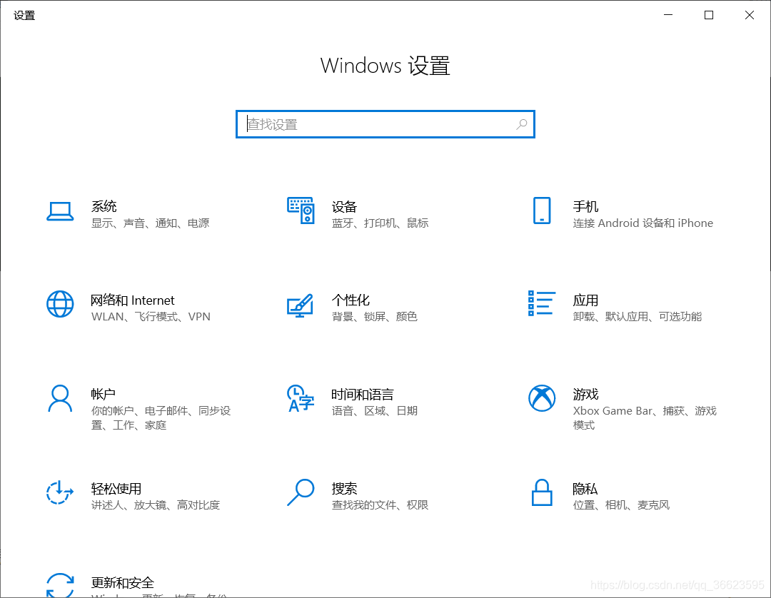Select the 轻松使用 heading
Viewport: 771px width, 598px height.
coord(116,488)
